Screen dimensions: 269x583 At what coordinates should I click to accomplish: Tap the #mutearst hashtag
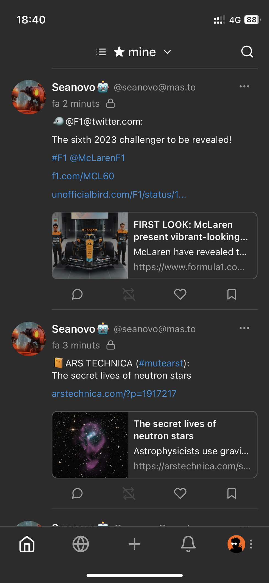point(161,363)
